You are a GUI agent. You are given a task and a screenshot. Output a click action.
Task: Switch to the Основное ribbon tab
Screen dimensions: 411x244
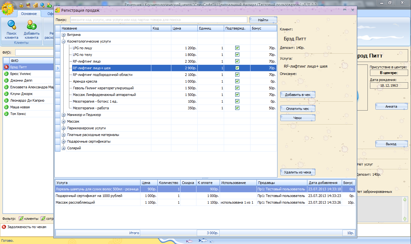click(29, 14)
